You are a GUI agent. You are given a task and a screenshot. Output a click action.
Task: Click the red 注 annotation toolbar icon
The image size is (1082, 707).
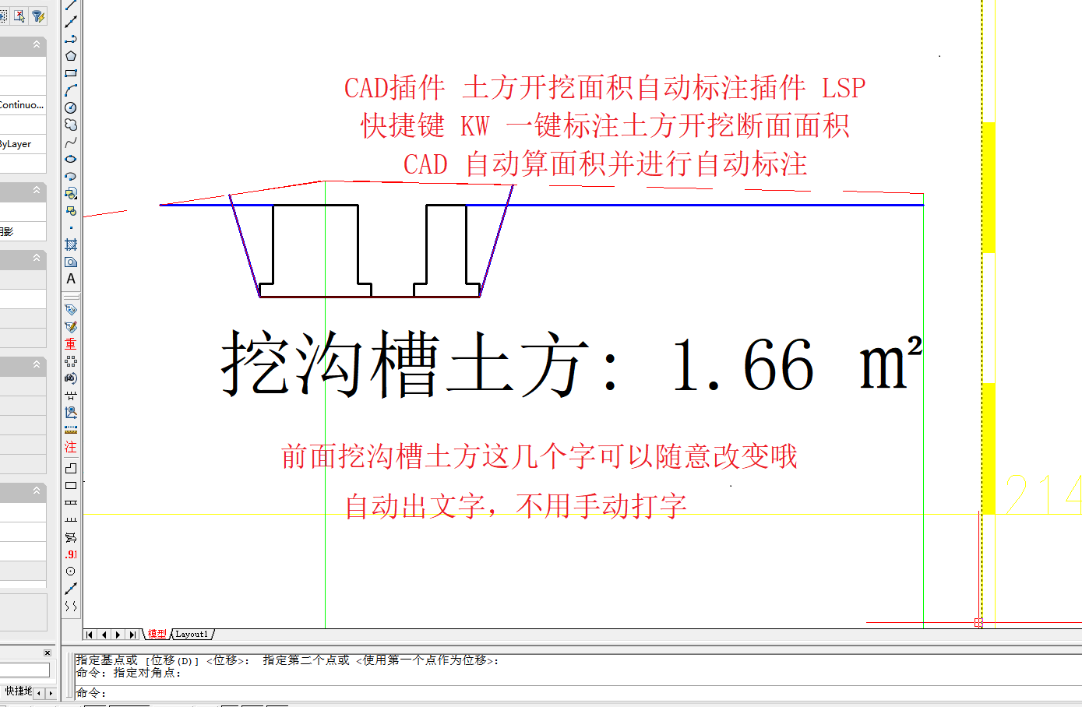[x=71, y=447]
